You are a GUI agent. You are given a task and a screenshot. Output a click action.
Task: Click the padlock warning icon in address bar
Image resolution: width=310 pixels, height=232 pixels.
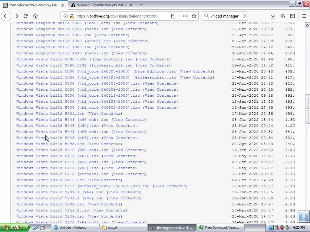[72, 16]
